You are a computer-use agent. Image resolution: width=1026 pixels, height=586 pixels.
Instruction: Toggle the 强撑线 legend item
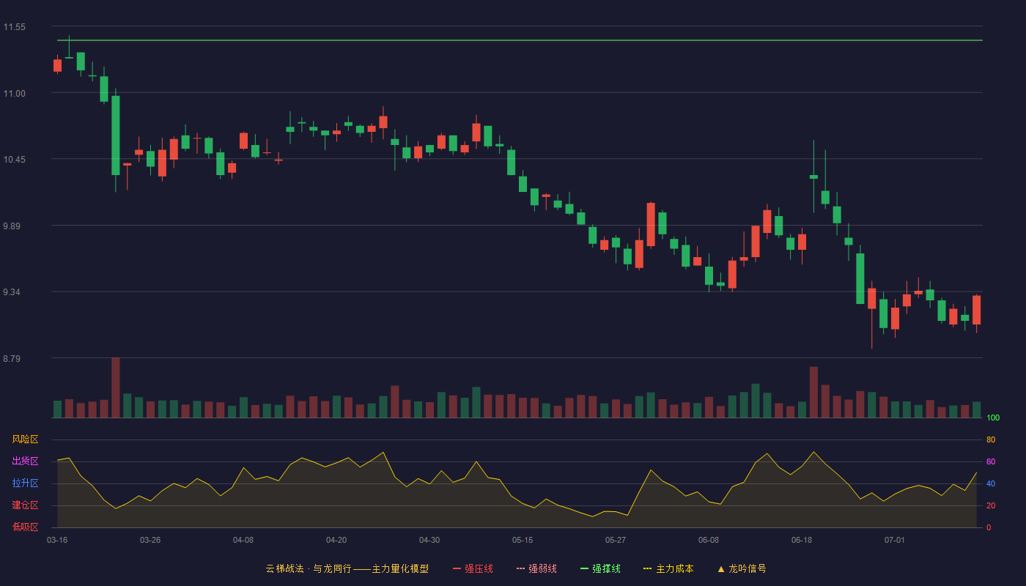pyautogui.click(x=600, y=568)
